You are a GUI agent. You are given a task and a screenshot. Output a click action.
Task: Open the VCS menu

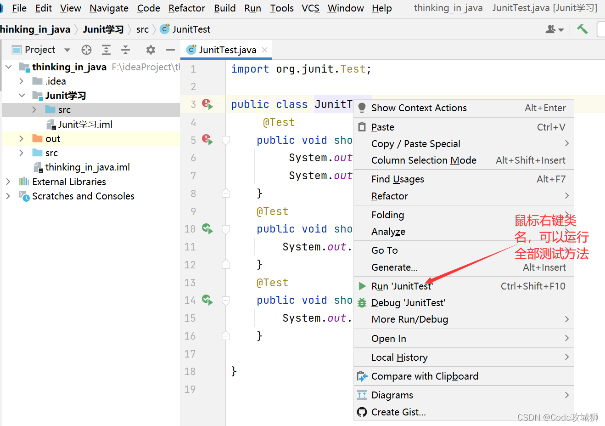point(311,8)
